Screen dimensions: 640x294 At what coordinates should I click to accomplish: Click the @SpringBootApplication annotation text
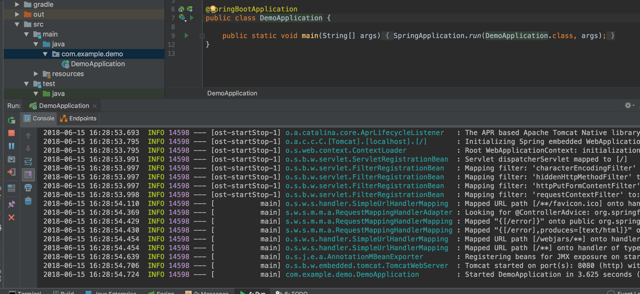point(251,9)
